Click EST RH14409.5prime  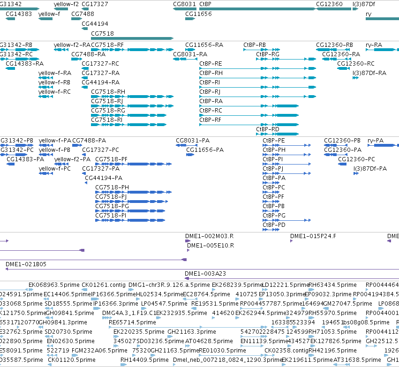[144, 360]
